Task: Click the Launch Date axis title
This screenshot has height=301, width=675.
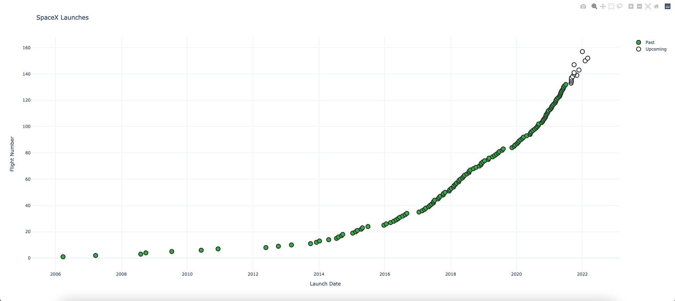Action: [325, 284]
